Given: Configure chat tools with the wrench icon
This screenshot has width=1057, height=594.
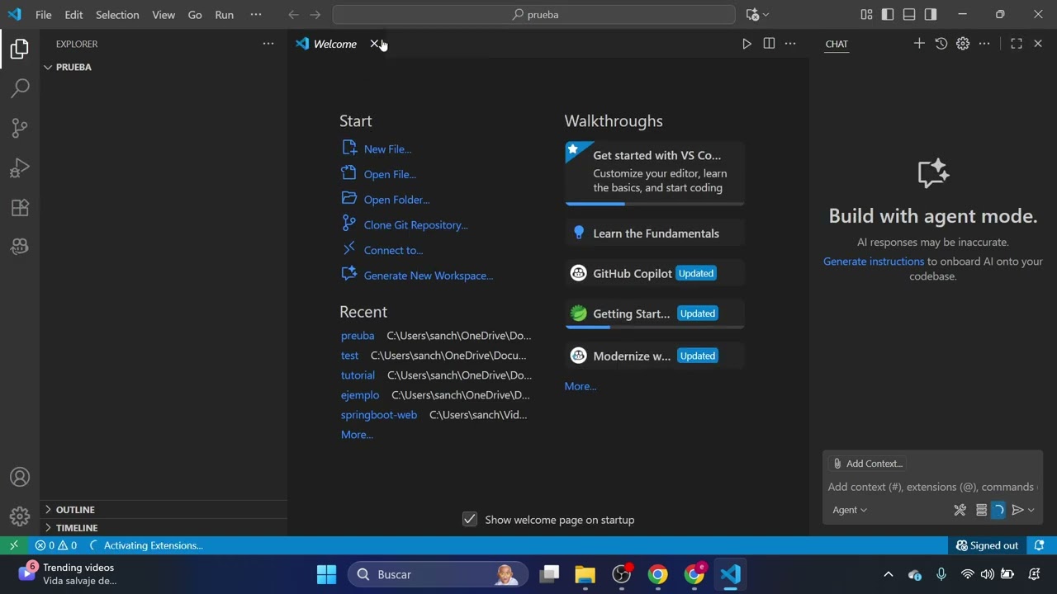Looking at the screenshot, I should point(960,510).
